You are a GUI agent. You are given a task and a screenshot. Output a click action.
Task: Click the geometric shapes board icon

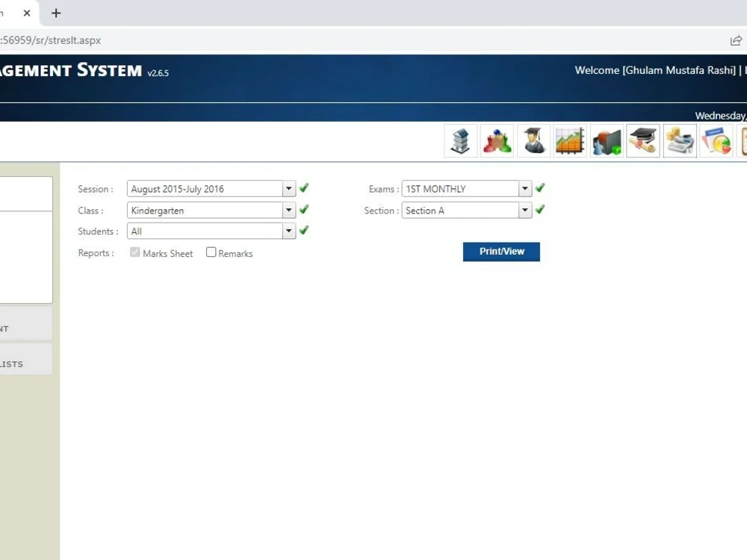[x=607, y=141]
